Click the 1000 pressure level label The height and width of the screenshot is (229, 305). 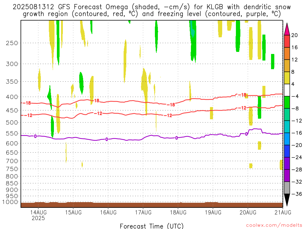tap(10, 202)
